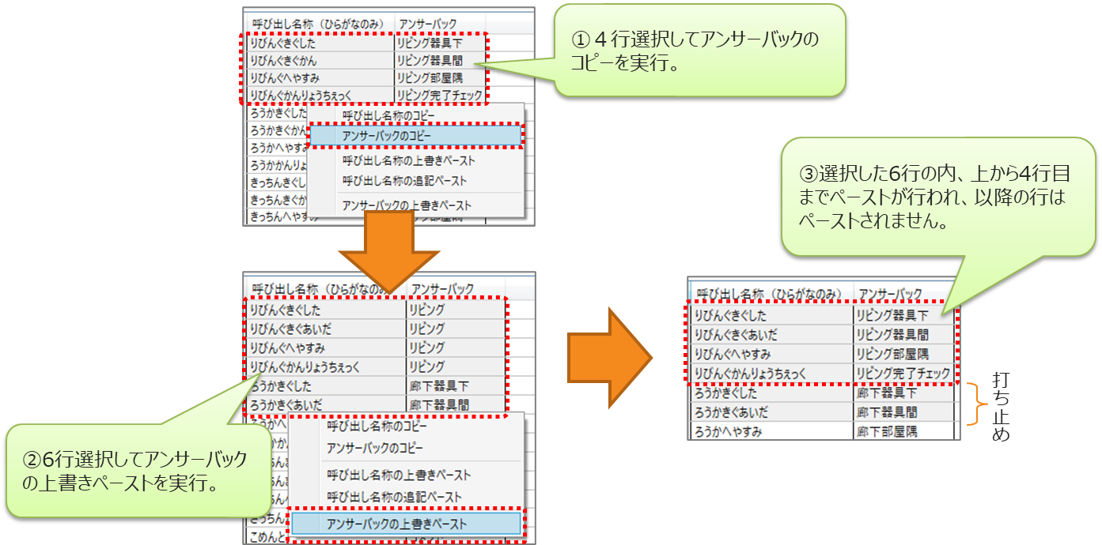Click 呼び出し名称の追記ペースト in the upper context menu
The height and width of the screenshot is (545, 1102).
(404, 181)
